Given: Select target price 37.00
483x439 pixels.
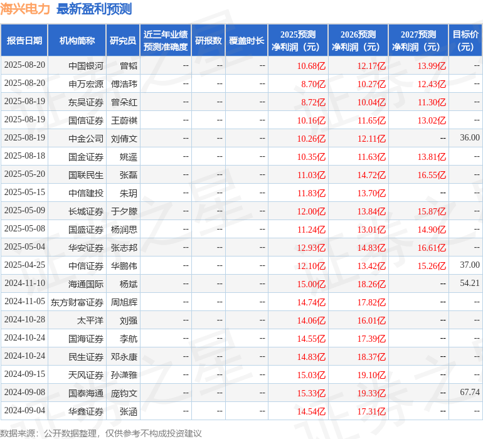Looking at the screenshot, I should 470,265.
